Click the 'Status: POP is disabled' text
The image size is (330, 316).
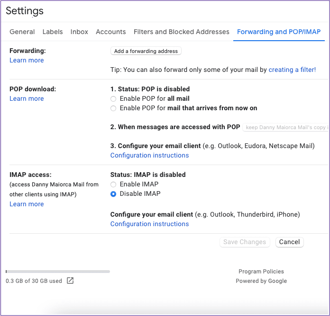pos(154,89)
